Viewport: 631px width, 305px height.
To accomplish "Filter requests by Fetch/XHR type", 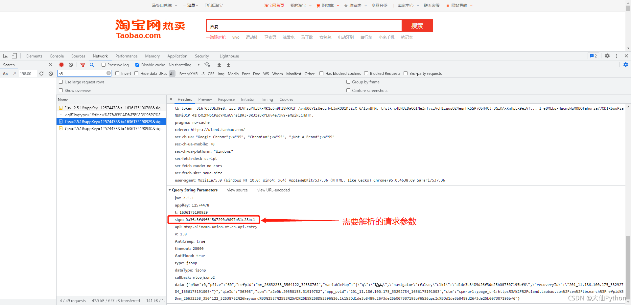I will [x=188, y=74].
